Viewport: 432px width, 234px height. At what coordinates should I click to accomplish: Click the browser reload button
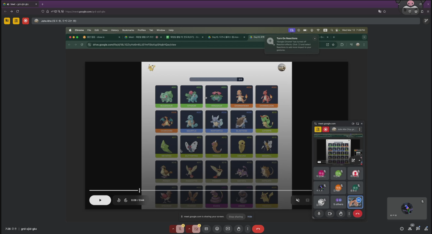tap(18, 11)
